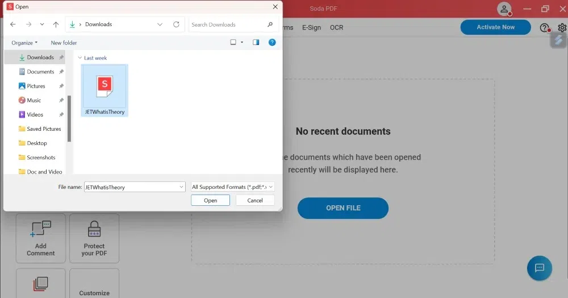Click Activate Now in Soda PDF

495,27
